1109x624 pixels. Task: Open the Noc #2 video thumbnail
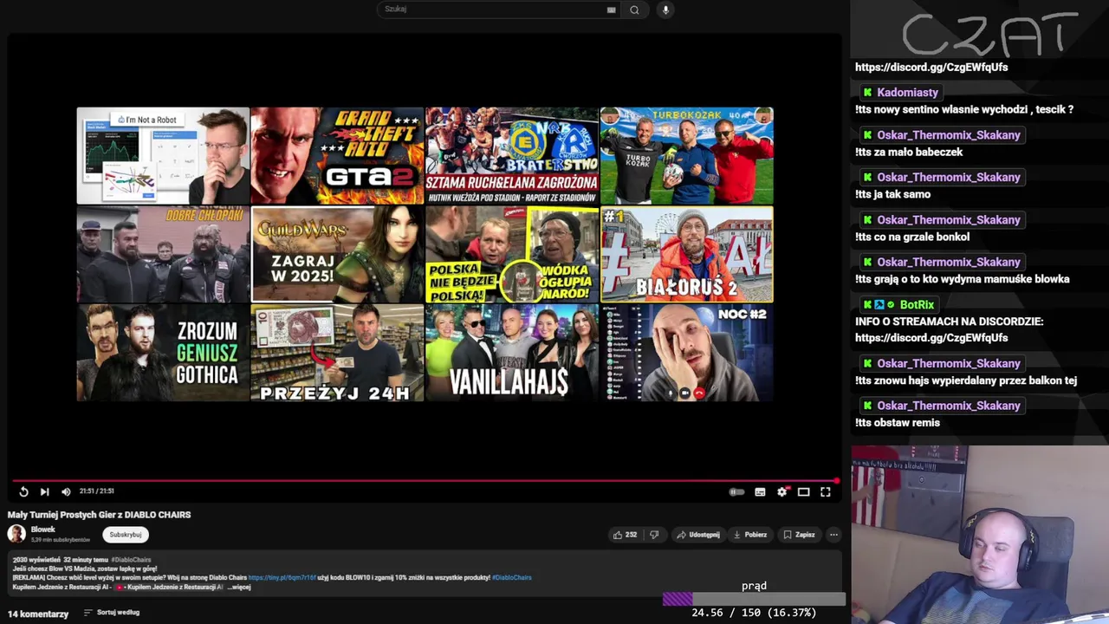coord(686,353)
